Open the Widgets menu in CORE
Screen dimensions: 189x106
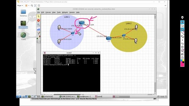click(x=65, y=12)
